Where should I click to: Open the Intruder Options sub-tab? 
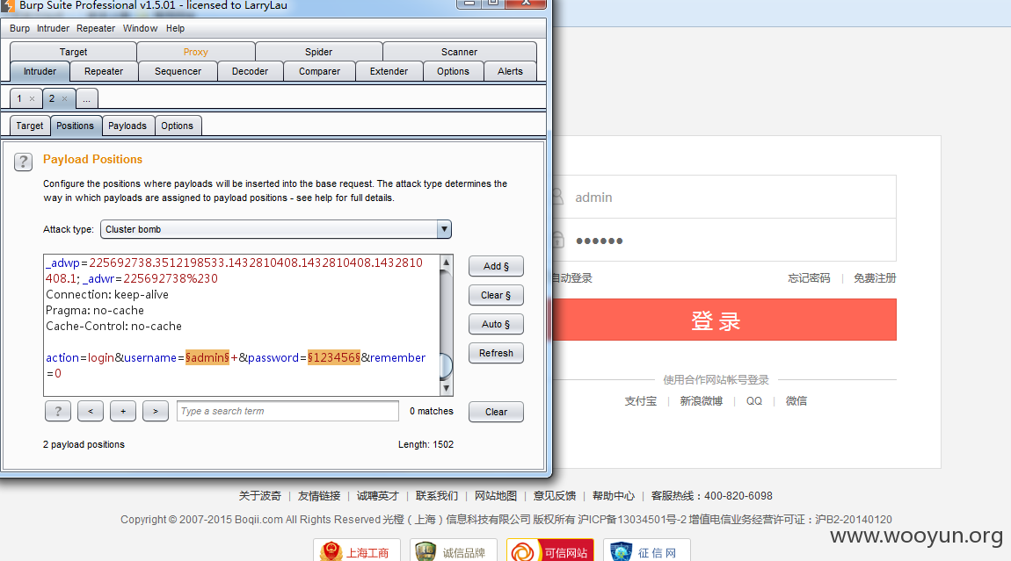click(178, 126)
